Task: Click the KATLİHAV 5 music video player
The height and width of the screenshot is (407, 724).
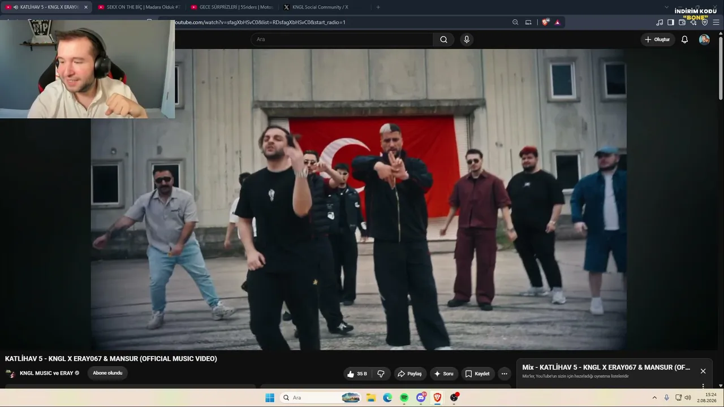Action: [359, 199]
